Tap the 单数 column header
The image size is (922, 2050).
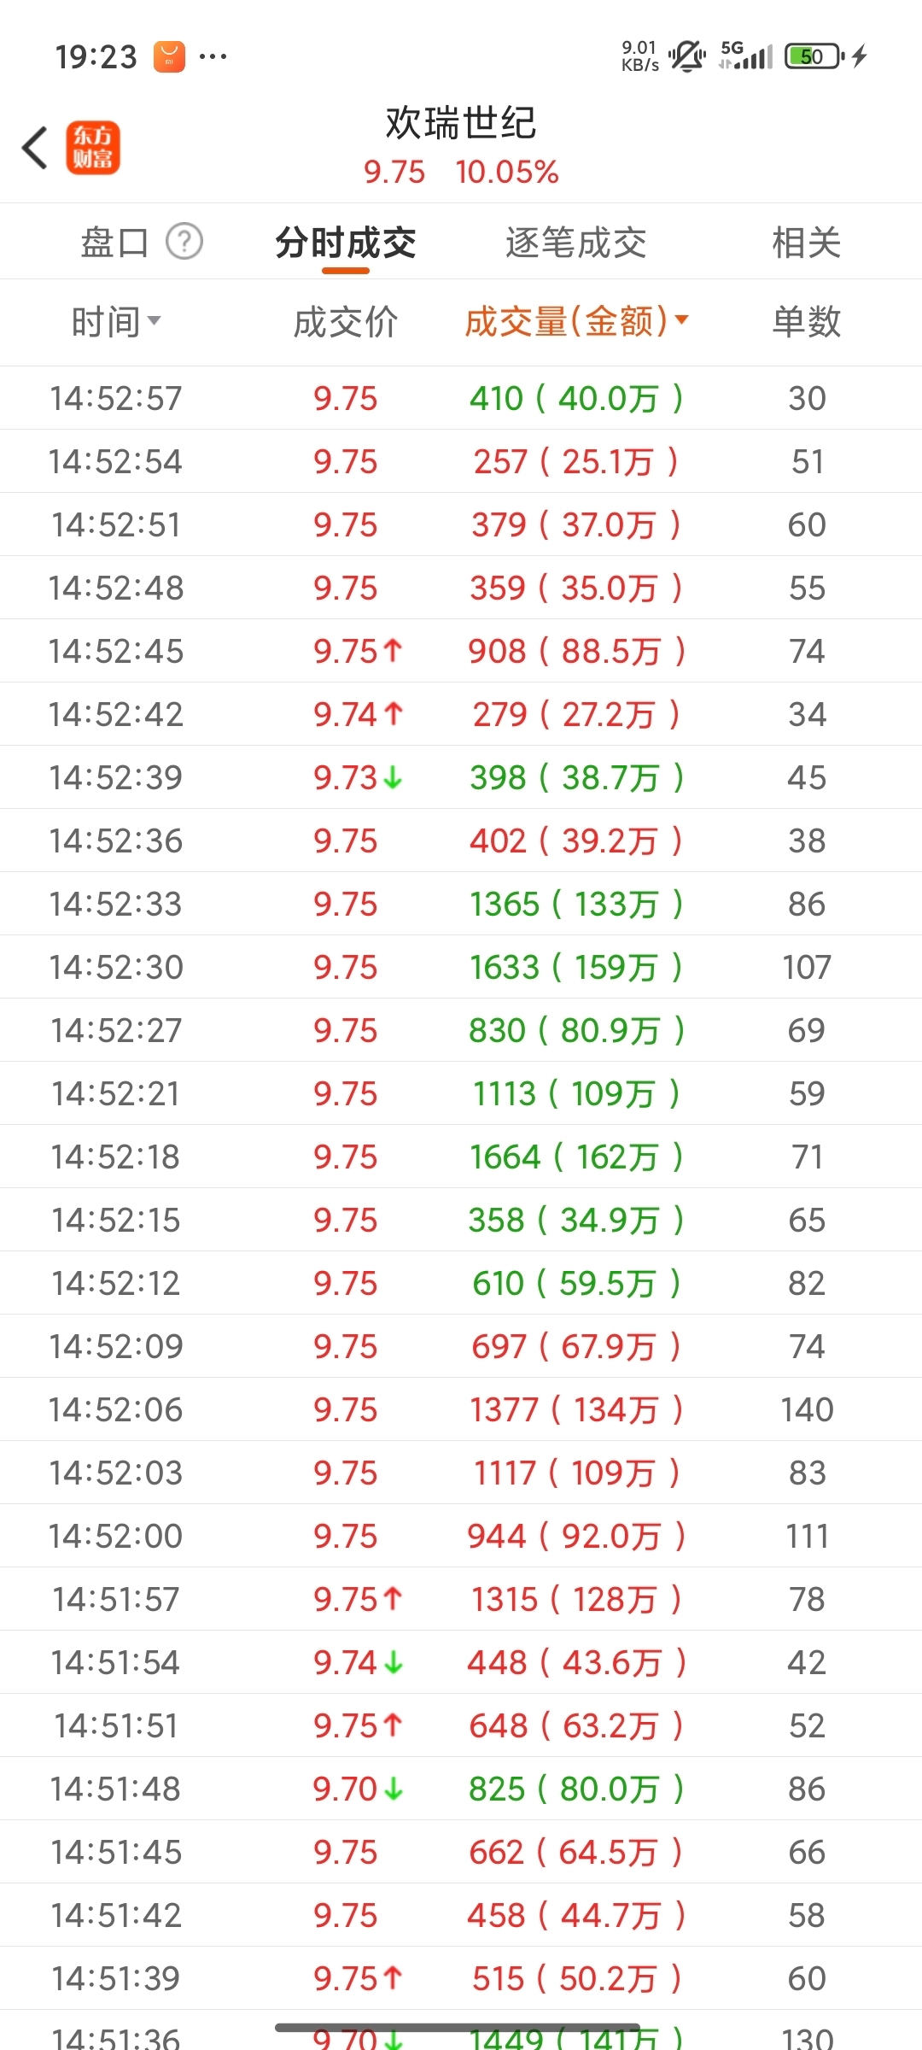[806, 322]
